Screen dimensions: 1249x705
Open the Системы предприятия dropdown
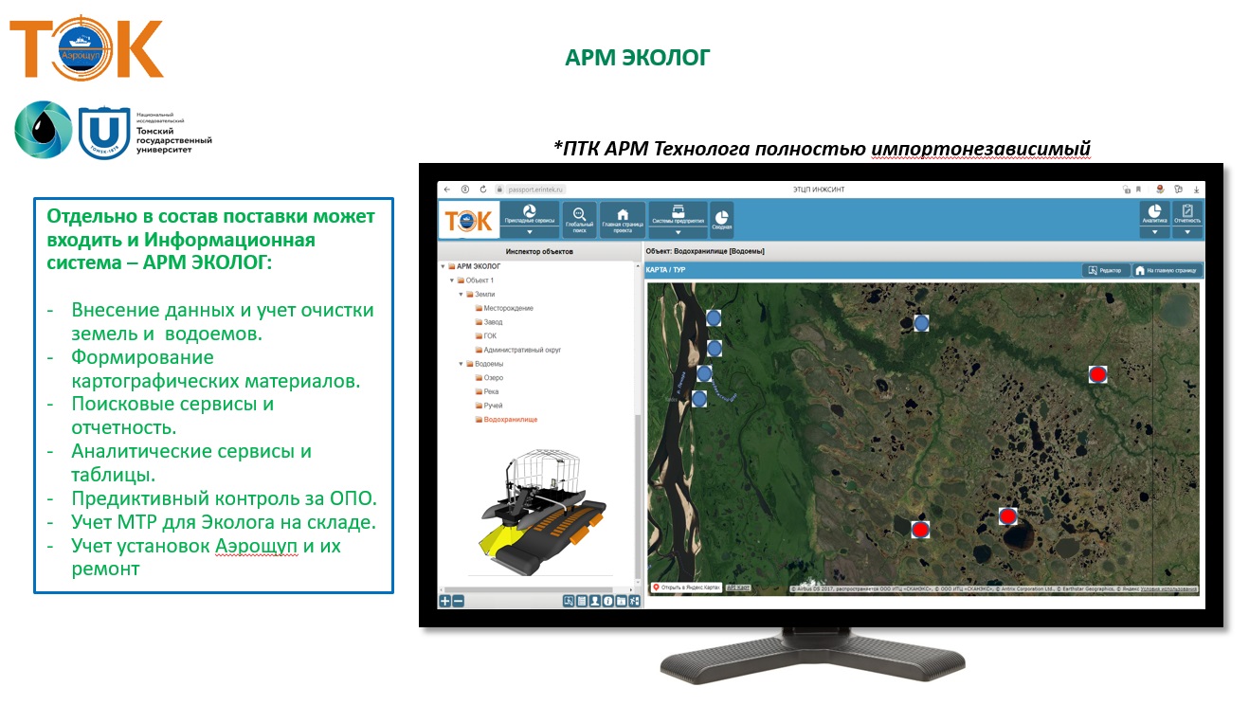click(678, 231)
